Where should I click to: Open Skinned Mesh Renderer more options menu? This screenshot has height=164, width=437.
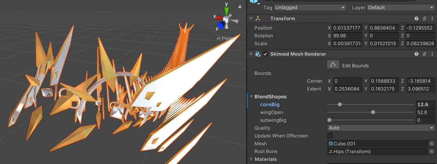(x=432, y=54)
